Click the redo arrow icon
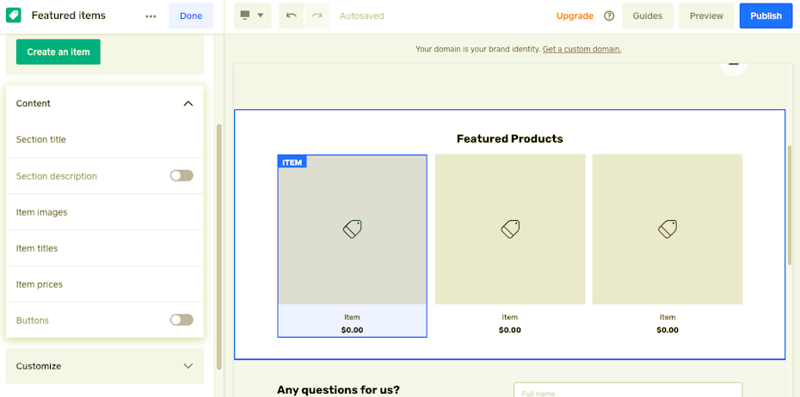This screenshot has height=397, width=800. tap(317, 15)
